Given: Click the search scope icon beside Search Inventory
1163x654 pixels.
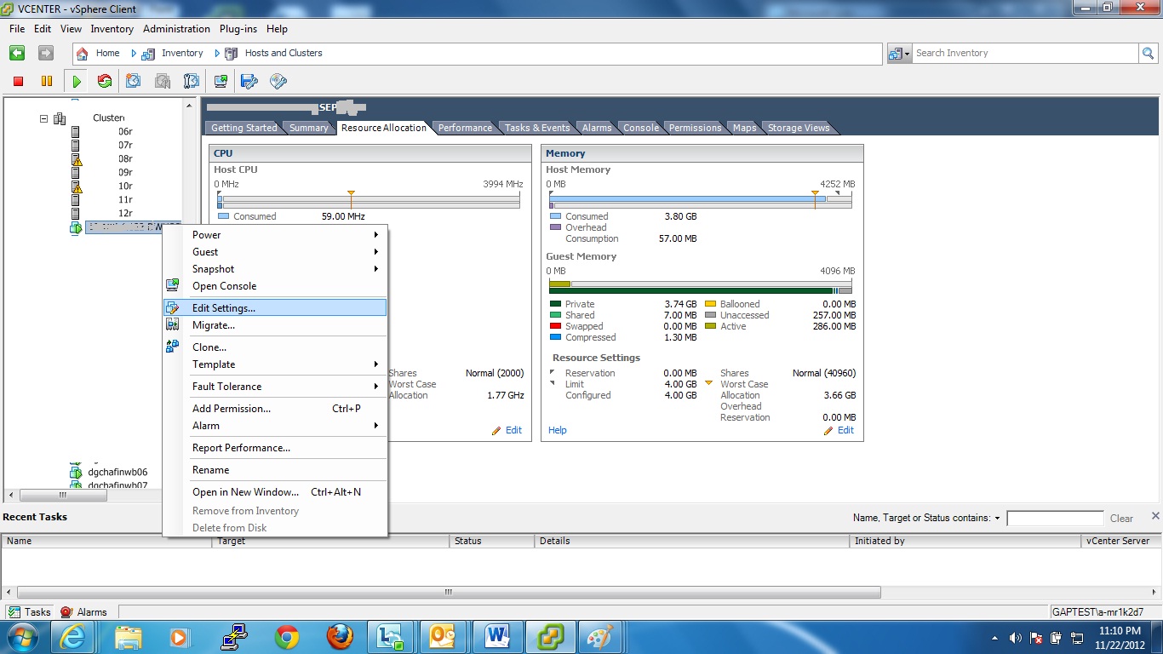Looking at the screenshot, I should (896, 53).
